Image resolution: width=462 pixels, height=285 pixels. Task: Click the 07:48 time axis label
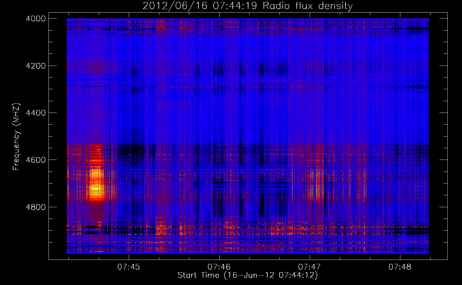400,267
